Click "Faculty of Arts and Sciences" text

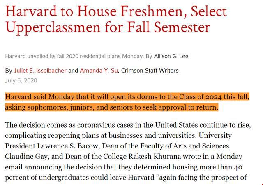point(185,146)
